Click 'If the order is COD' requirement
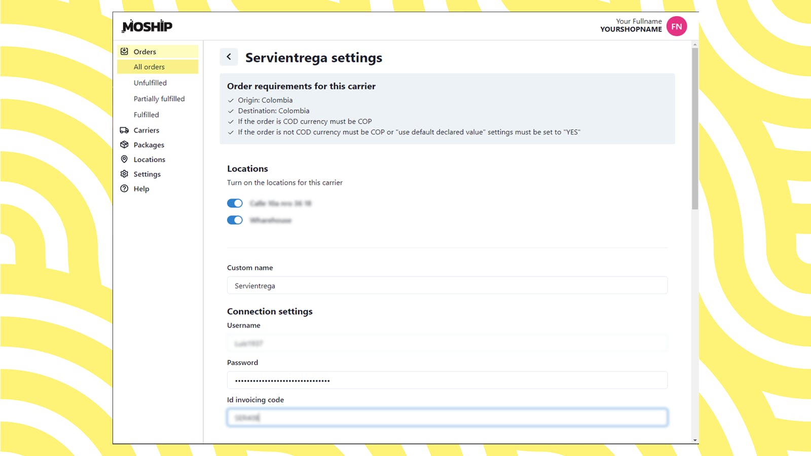The image size is (811, 456). coord(305,121)
